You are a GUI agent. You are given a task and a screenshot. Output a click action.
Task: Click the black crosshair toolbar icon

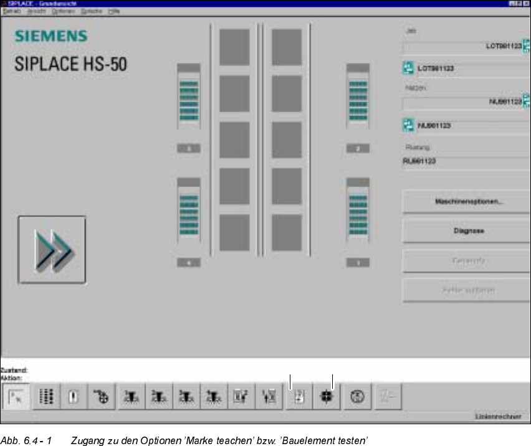(x=327, y=396)
